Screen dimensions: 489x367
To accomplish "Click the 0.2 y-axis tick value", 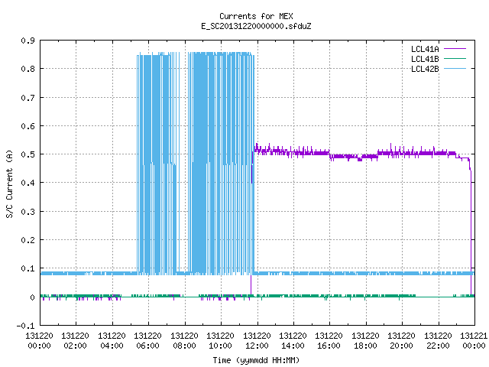I will point(28,240).
